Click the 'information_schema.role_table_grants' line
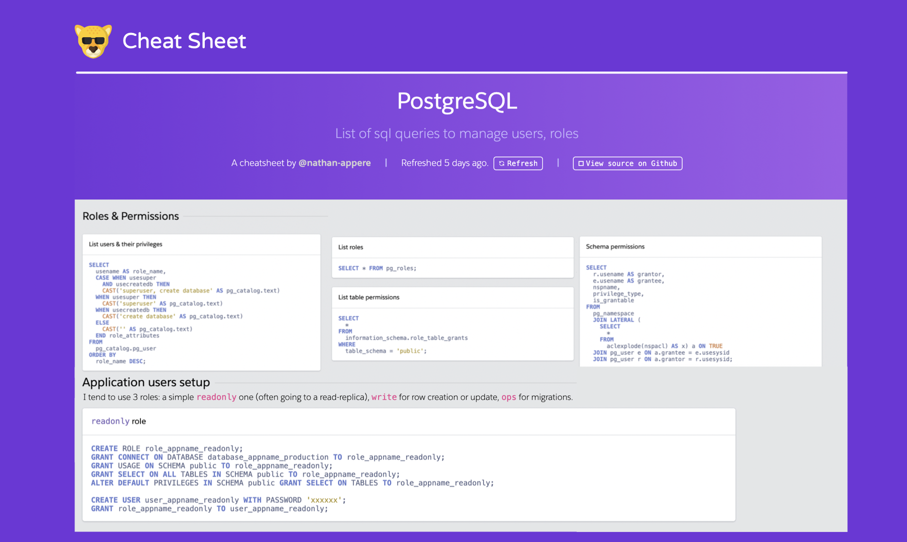 point(407,338)
